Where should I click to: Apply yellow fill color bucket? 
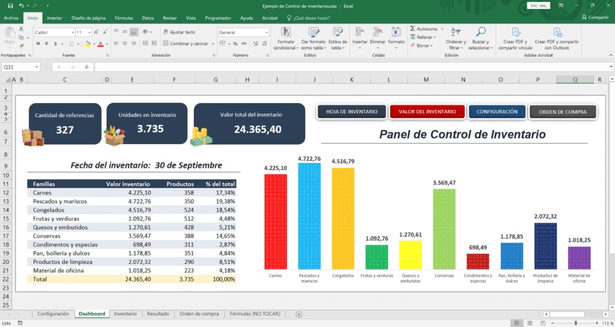88,43
